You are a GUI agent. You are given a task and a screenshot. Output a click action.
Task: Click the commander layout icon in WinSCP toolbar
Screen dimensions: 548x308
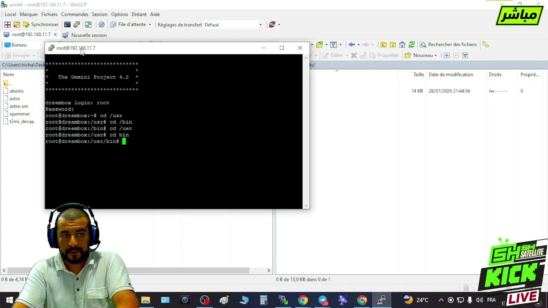(x=8, y=25)
